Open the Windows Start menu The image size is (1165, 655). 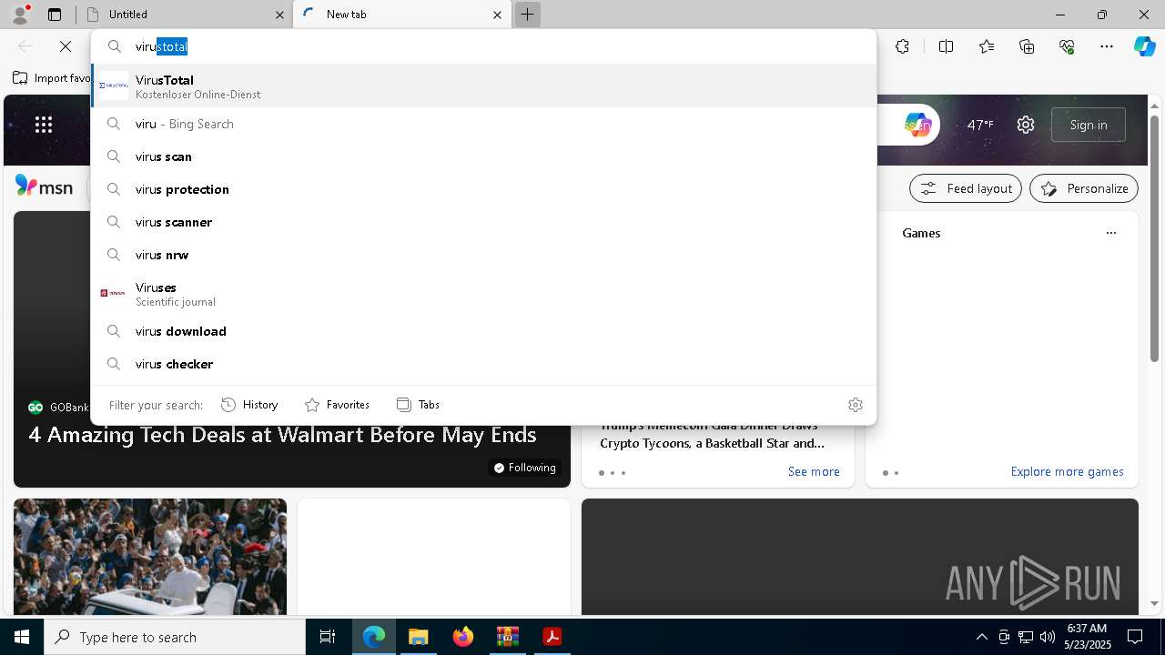pos(22,637)
